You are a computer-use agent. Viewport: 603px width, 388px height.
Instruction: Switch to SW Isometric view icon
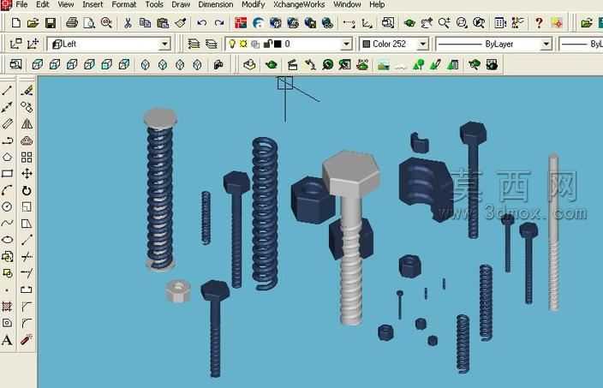(145, 64)
